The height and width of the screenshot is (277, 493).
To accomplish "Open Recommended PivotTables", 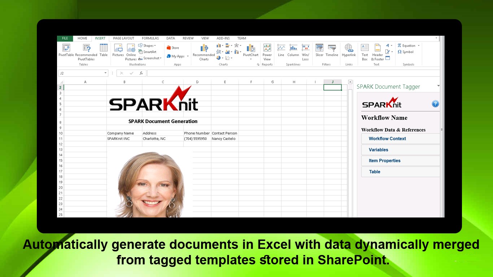I will pyautogui.click(x=86, y=52).
